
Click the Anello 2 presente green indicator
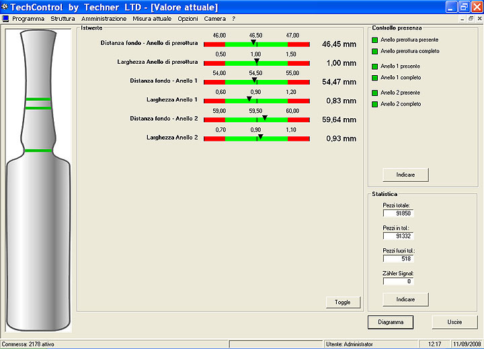[x=374, y=93]
